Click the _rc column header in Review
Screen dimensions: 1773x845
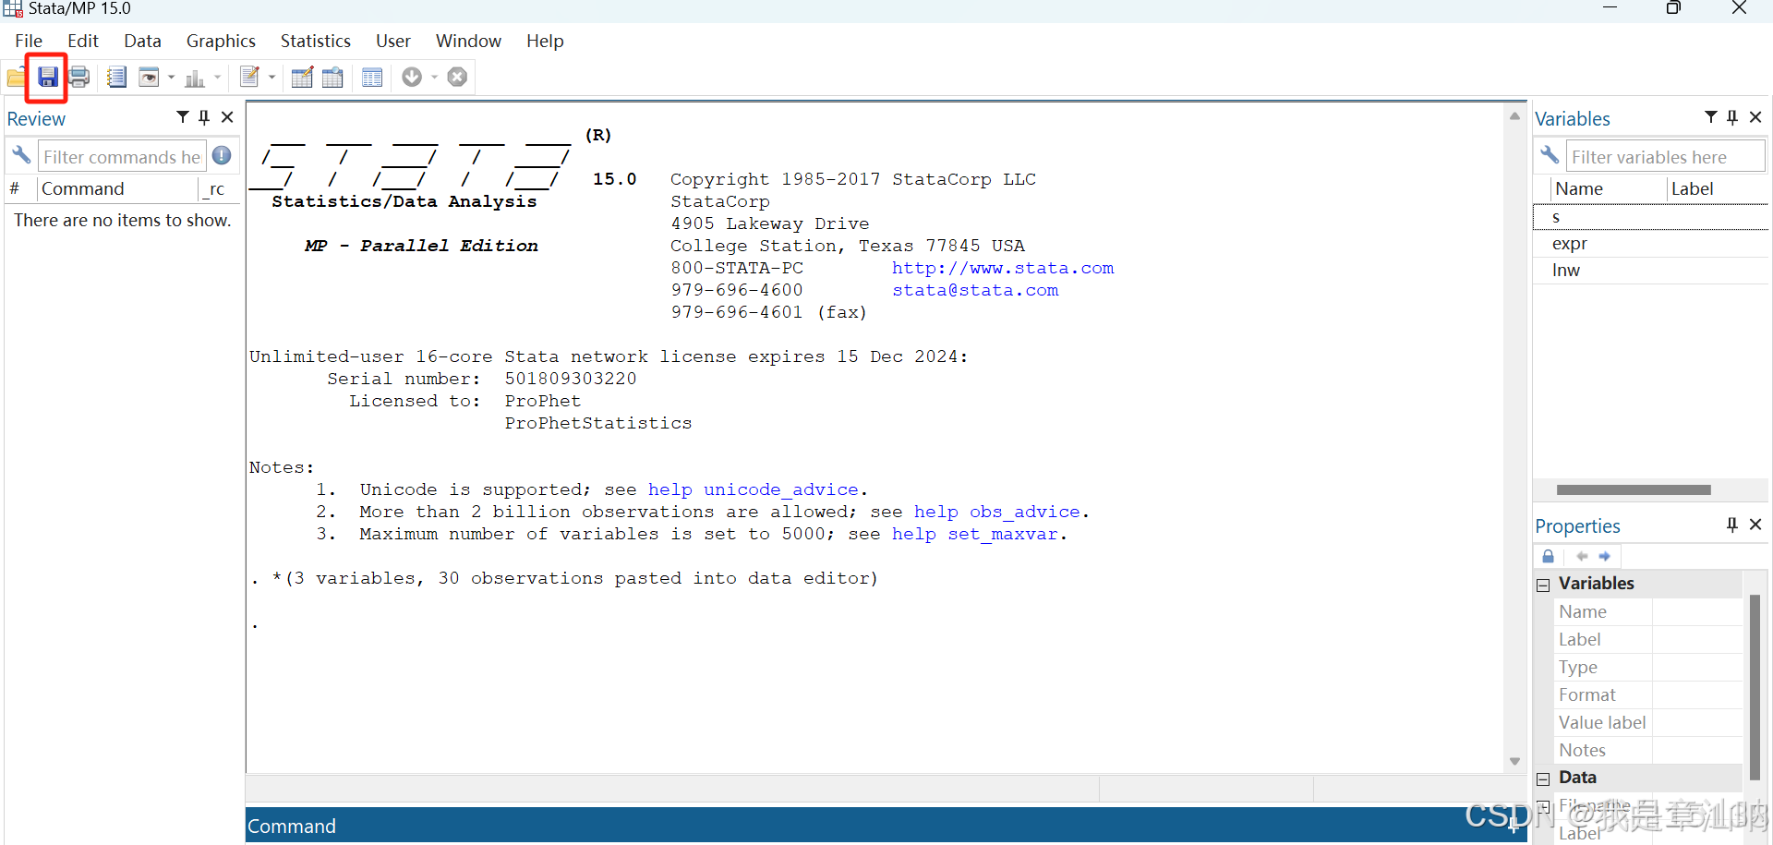pyautogui.click(x=219, y=188)
